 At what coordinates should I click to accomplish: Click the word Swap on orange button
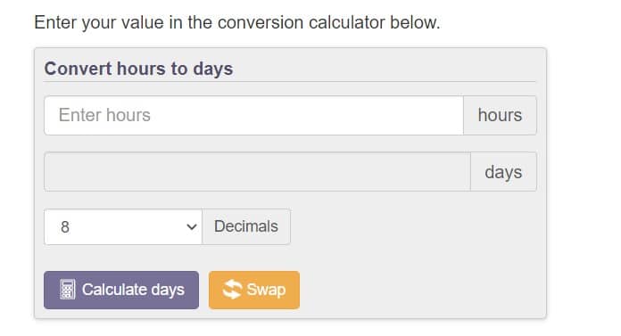click(x=266, y=290)
